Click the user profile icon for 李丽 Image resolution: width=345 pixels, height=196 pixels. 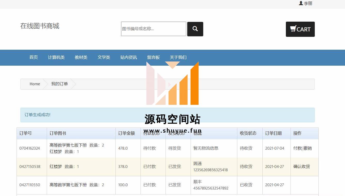point(301,3)
